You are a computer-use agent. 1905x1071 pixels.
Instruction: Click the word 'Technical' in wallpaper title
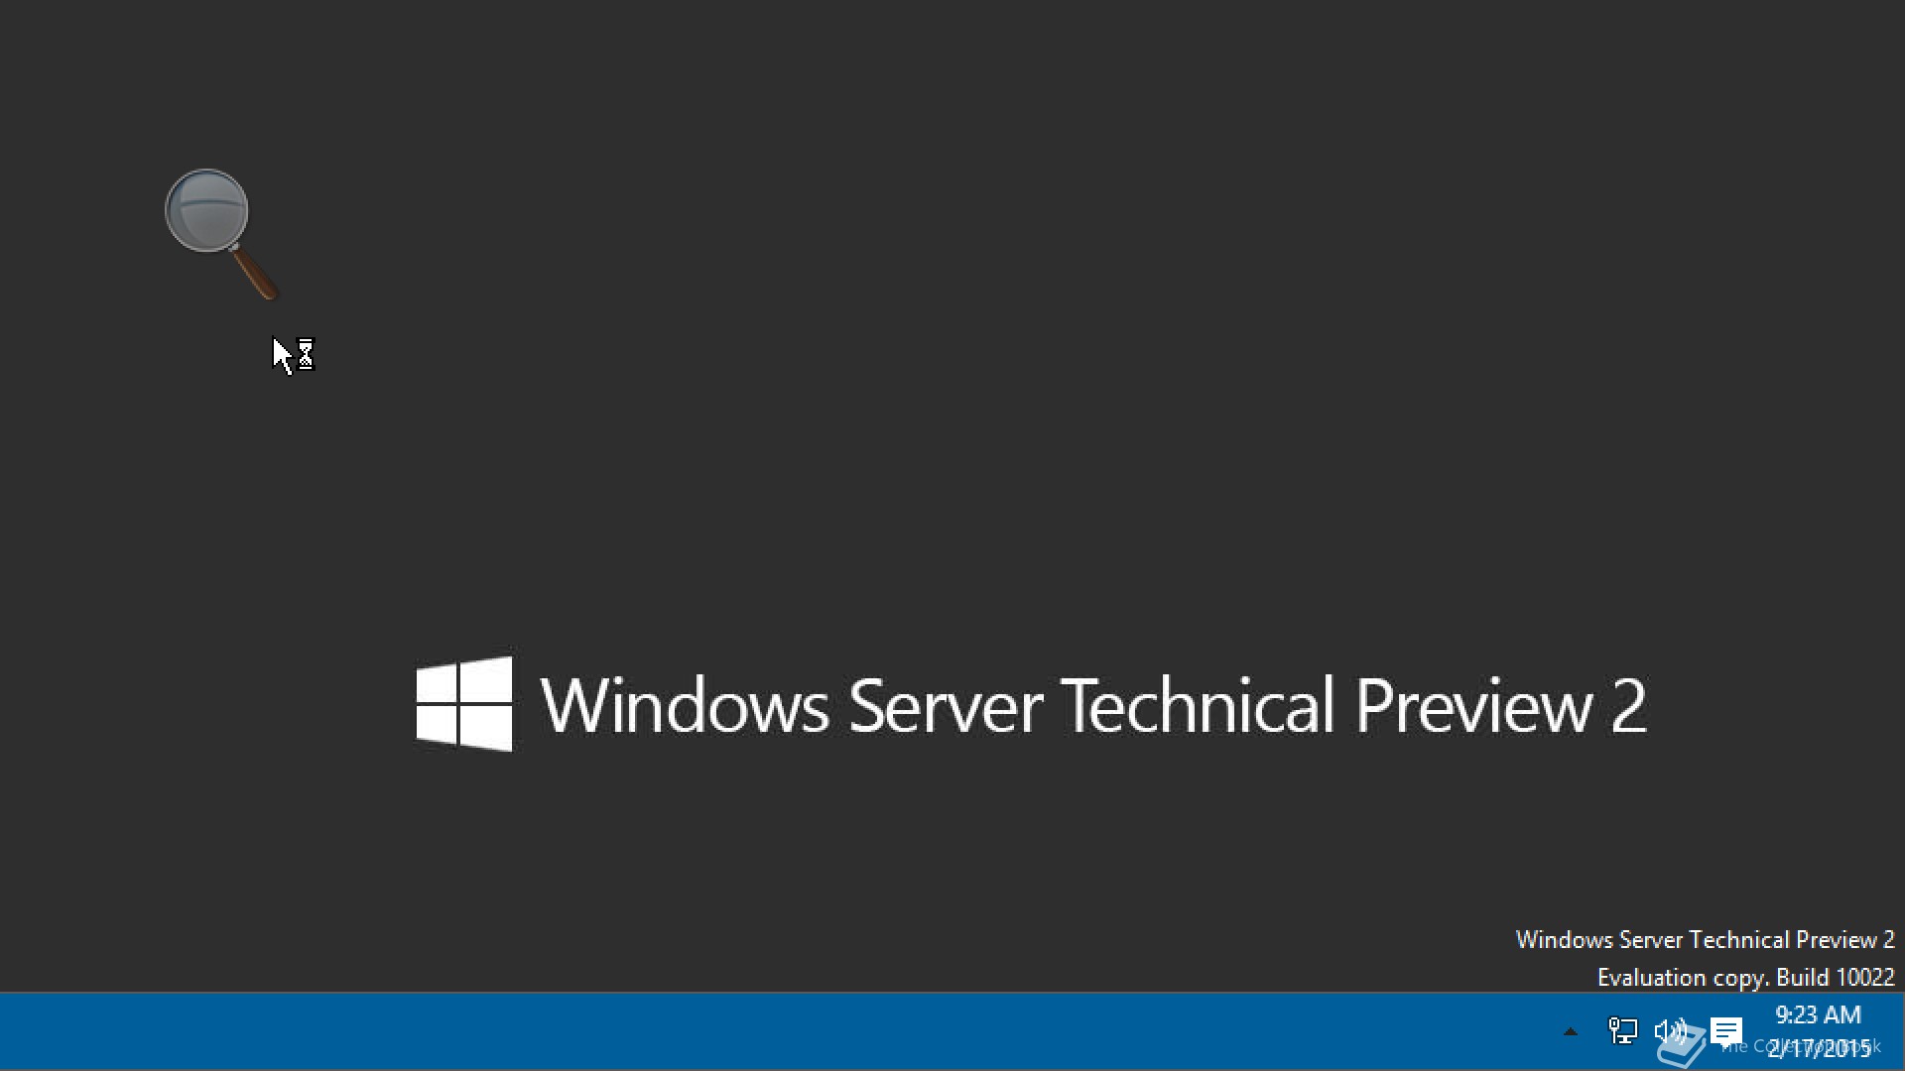1198,705
